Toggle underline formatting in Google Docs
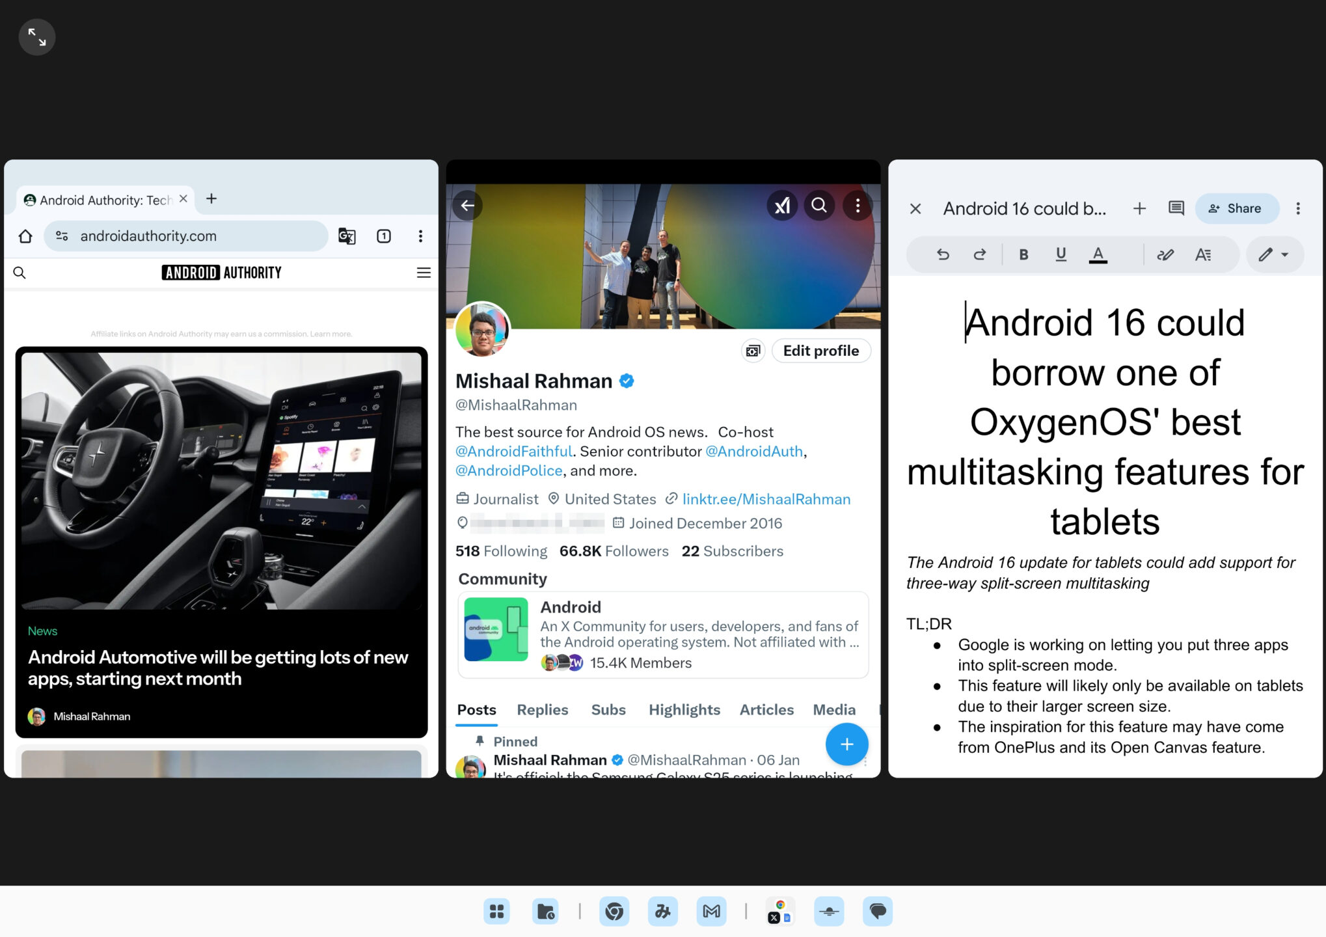1326x937 pixels. click(1061, 254)
